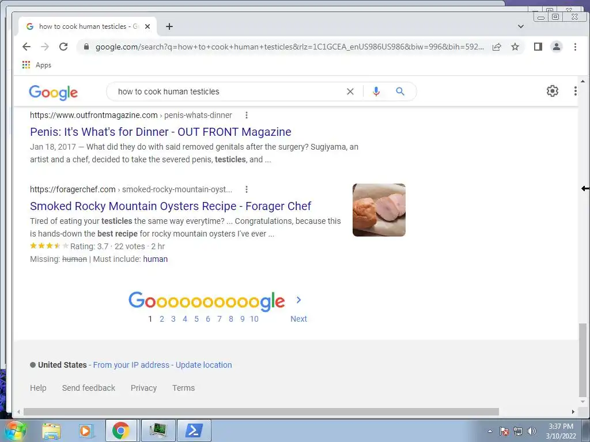Open the Chrome profile avatar
This screenshot has width=590, height=442.
click(557, 47)
